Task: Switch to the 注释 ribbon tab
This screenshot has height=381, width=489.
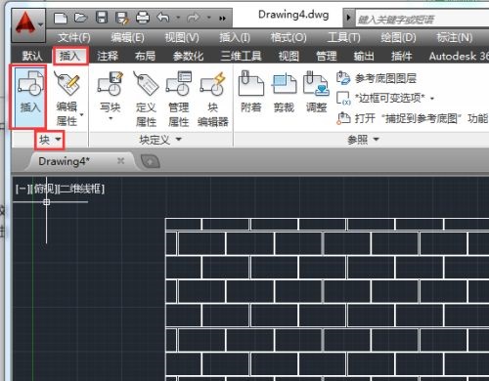Action: click(x=108, y=56)
